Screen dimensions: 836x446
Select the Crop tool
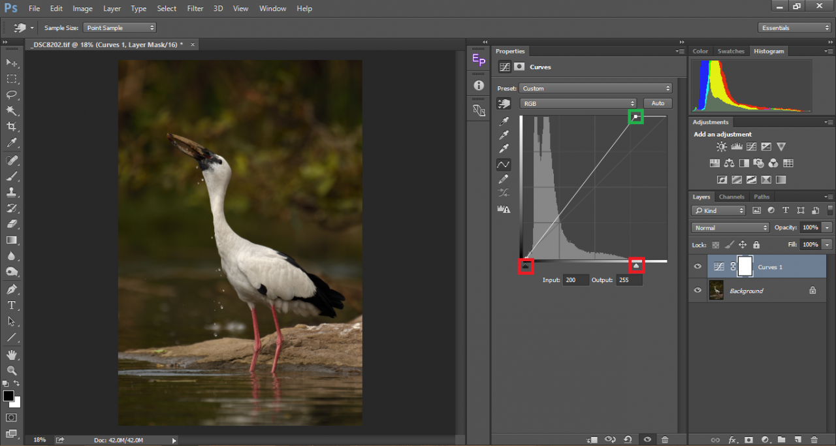(12, 127)
